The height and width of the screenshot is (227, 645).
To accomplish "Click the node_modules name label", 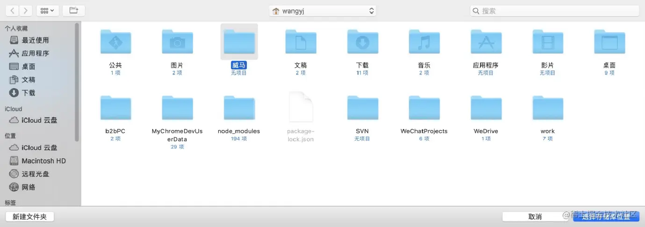I will pyautogui.click(x=239, y=131).
